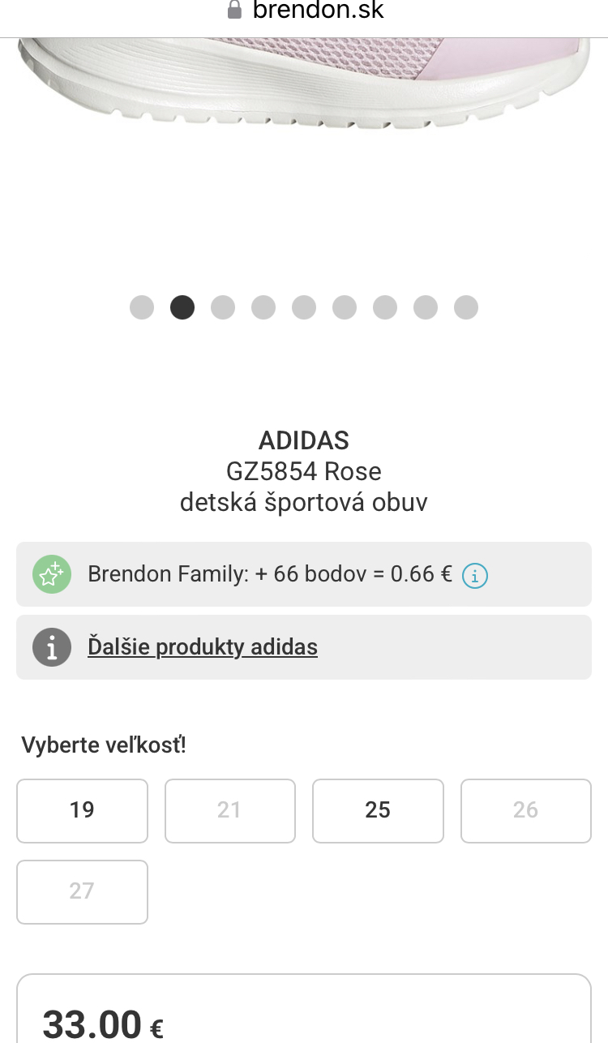Show eighth image via carousel dot

pos(426,307)
